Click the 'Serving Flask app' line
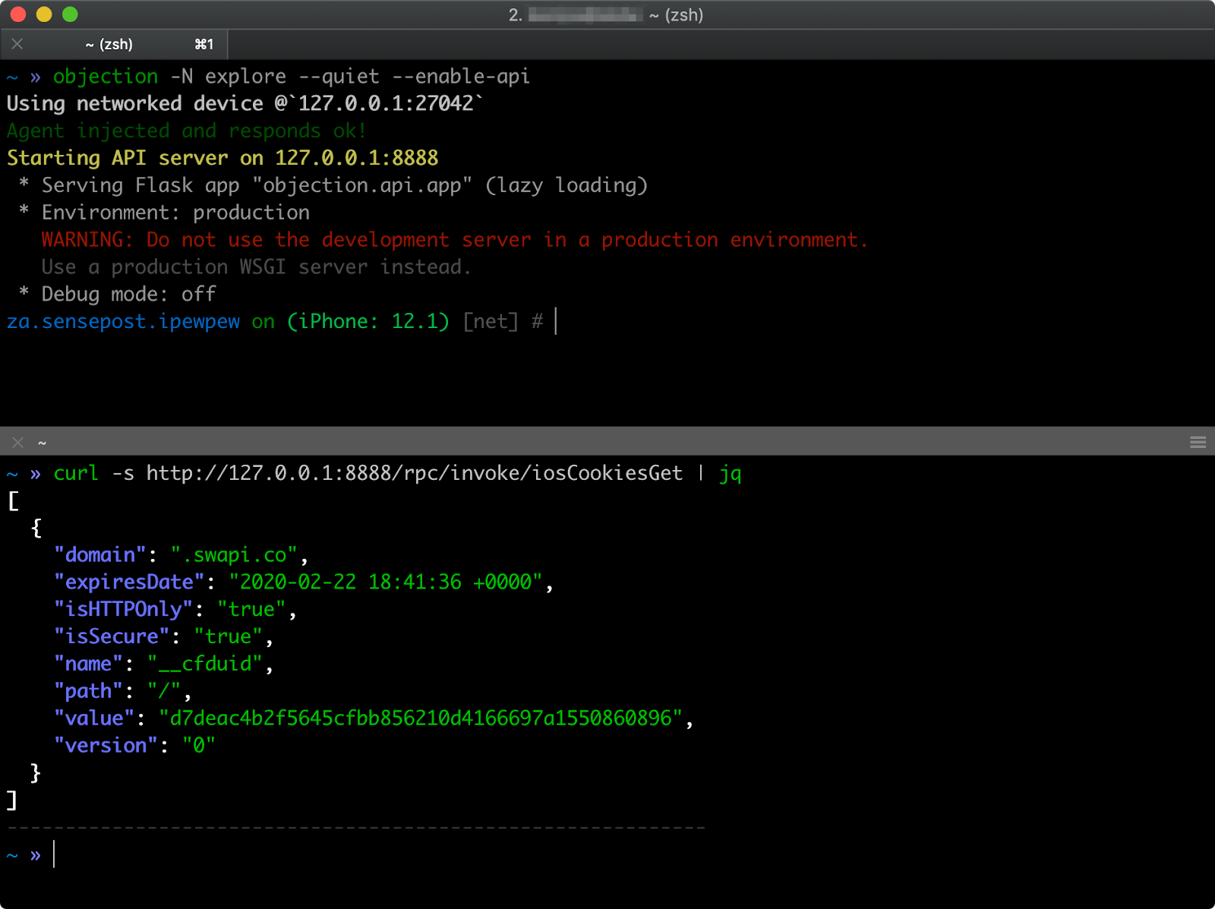Screen dimensions: 1215x909 click(333, 186)
